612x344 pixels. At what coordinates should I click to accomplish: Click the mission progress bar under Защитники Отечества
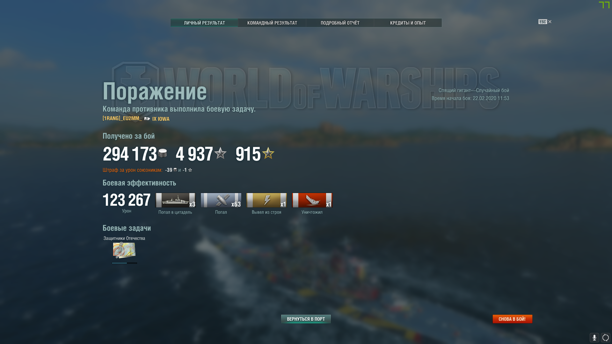(124, 263)
